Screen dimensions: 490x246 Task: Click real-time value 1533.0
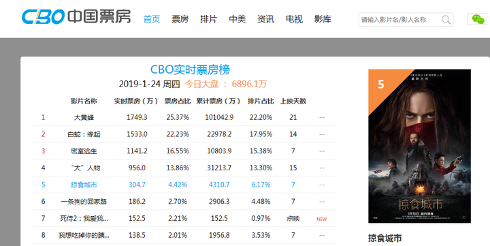coord(137,134)
